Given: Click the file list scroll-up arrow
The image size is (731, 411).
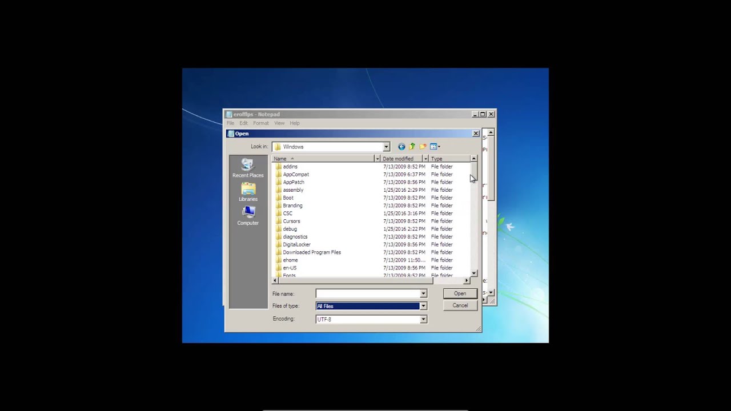Looking at the screenshot, I should (x=473, y=159).
